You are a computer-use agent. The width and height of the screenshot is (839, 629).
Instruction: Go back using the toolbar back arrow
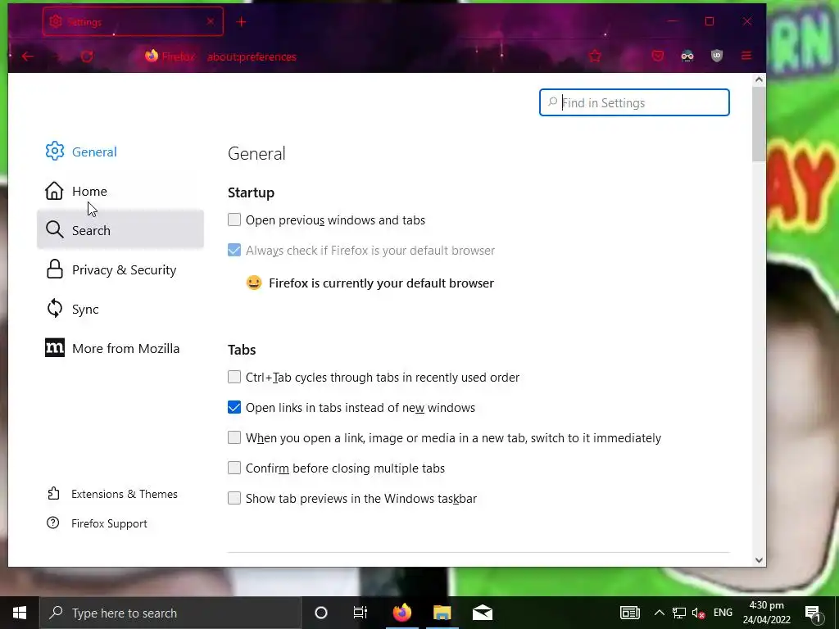point(28,57)
